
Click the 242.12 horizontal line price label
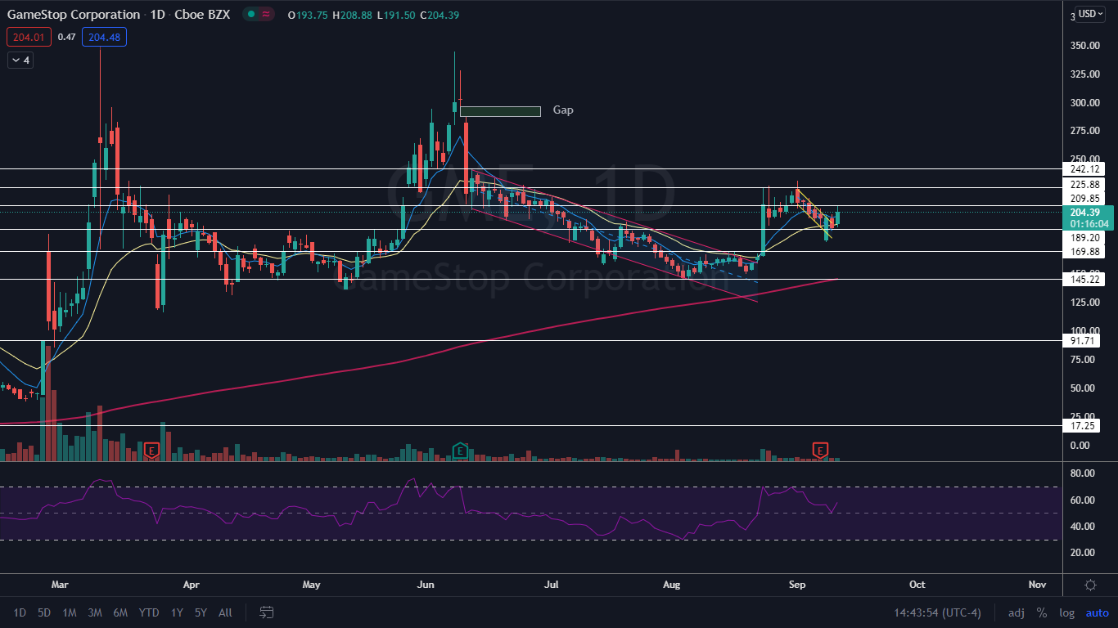pyautogui.click(x=1084, y=168)
